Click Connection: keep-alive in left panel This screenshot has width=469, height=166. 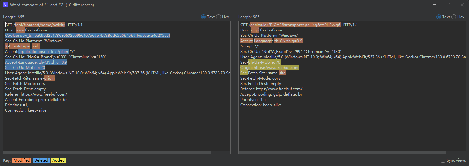point(26,110)
